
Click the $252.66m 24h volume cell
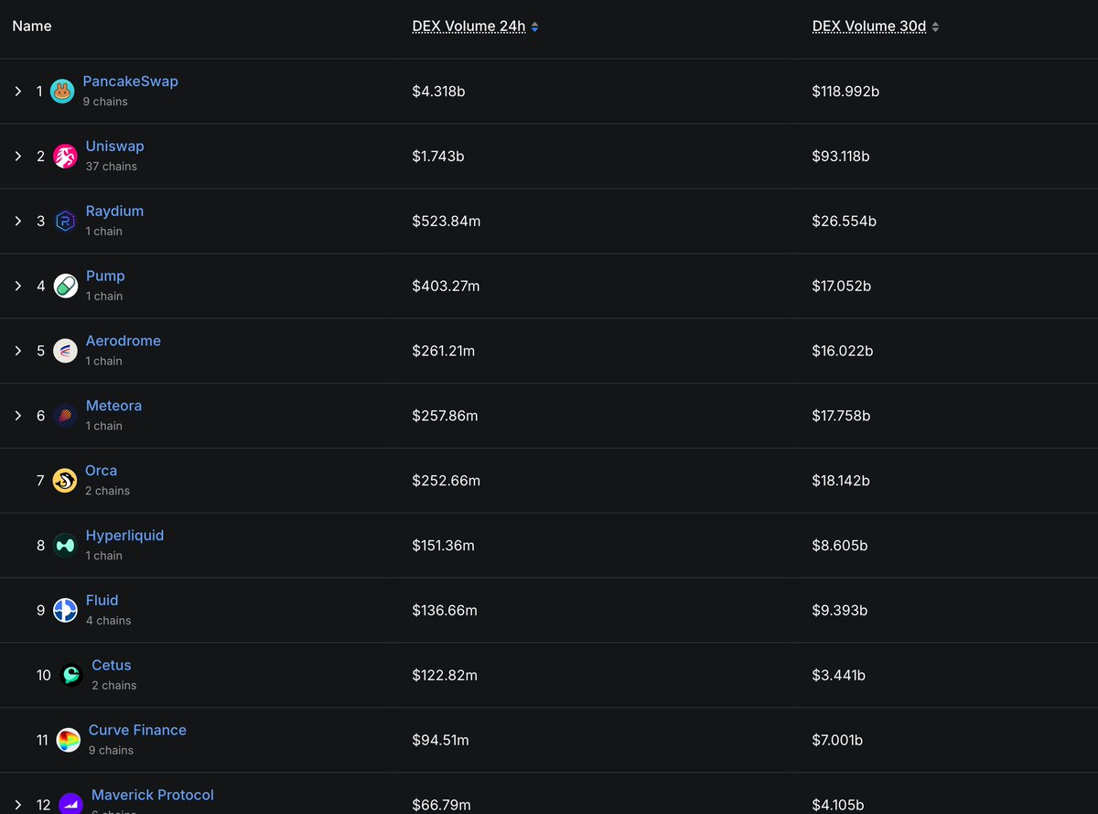pos(446,481)
